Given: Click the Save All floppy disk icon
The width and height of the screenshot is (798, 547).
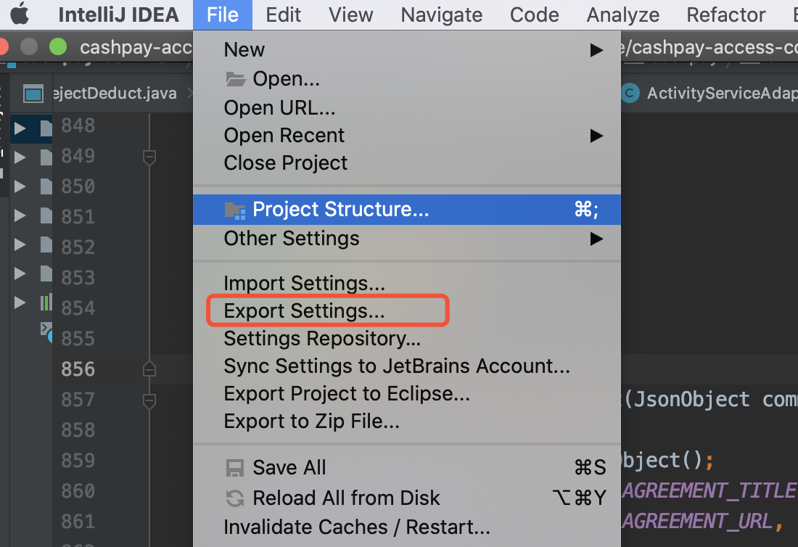Looking at the screenshot, I should [235, 468].
